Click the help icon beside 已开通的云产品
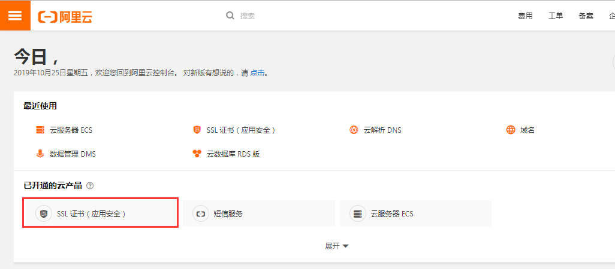The image size is (615, 269). tap(90, 186)
